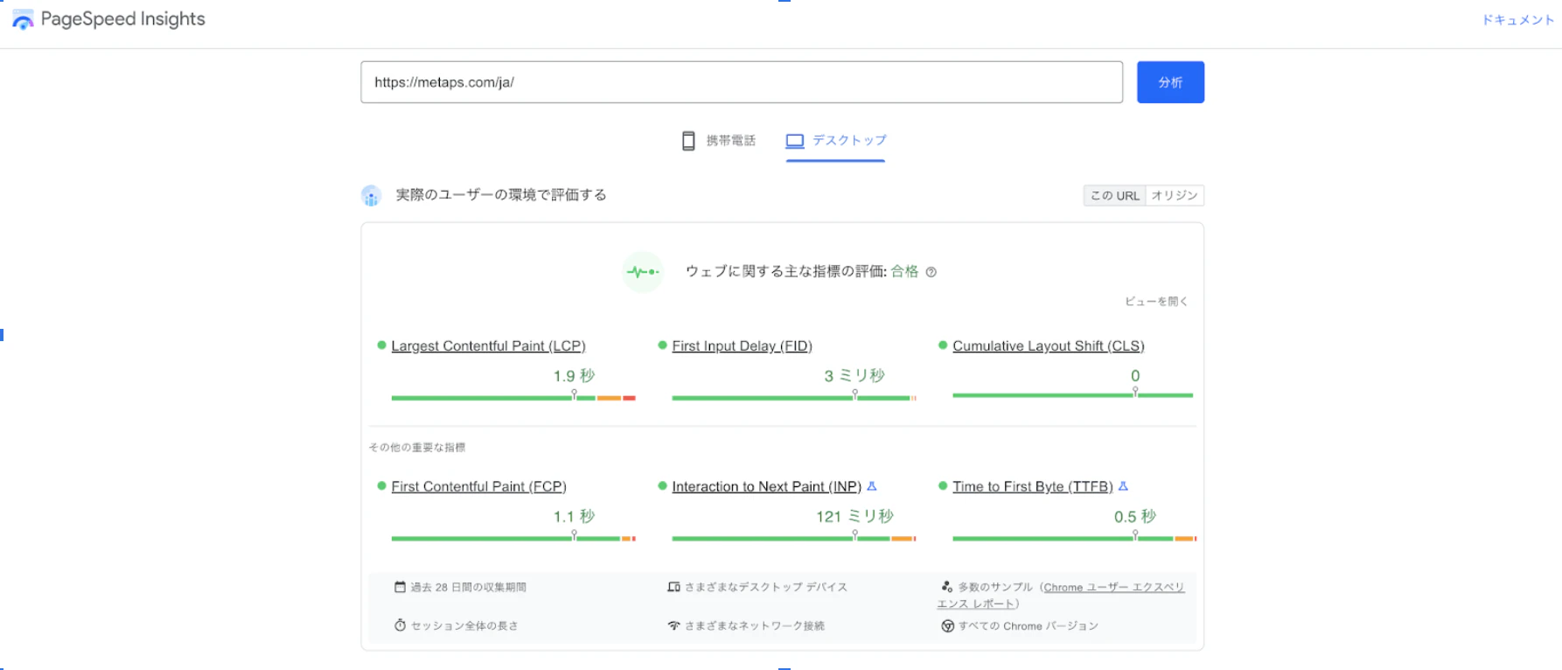Image resolution: width=1562 pixels, height=670 pixels.
Task: Click the wifi icon for network connections
Action: coord(673,625)
